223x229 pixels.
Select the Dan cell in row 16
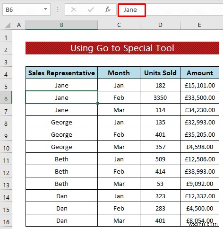click(x=61, y=220)
